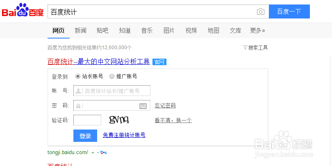332x166 pixels.
Task: Click 免费注册统计账号 link
Action: pos(124,135)
